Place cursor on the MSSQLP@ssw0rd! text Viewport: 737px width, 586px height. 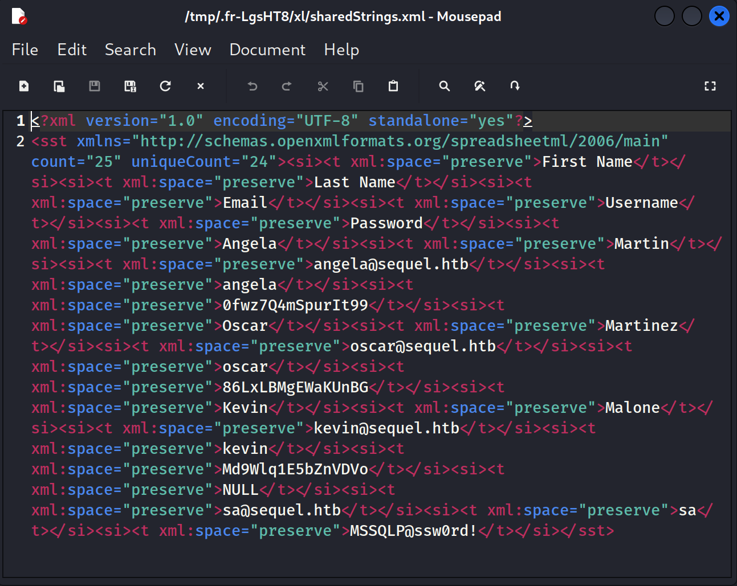pos(413,531)
